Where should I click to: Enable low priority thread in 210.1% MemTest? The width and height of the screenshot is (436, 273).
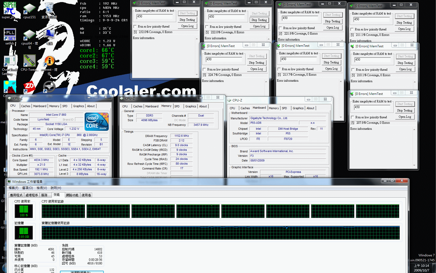click(x=353, y=70)
